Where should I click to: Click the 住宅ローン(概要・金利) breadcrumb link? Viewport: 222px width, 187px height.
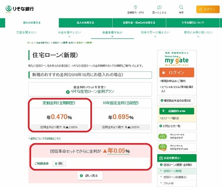click(63, 43)
